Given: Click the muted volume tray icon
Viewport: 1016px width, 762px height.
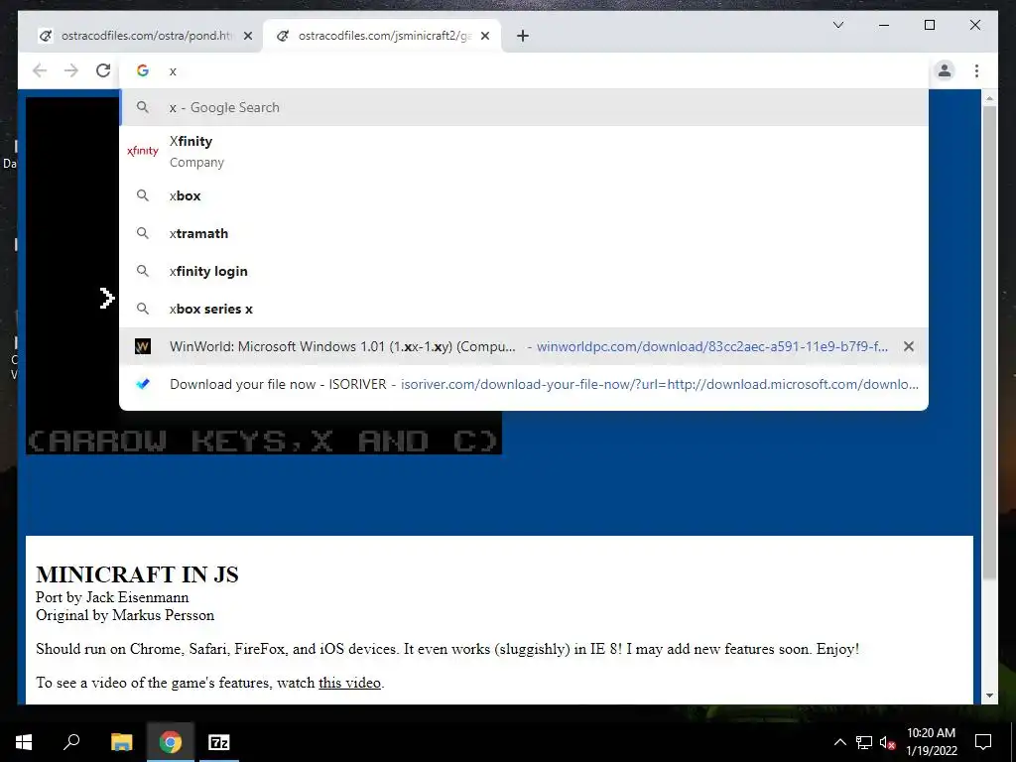Looking at the screenshot, I should [x=887, y=742].
